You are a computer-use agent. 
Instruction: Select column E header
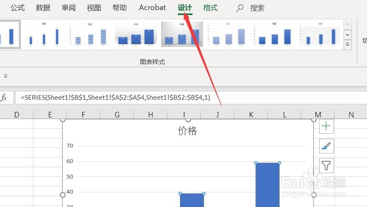50,115
